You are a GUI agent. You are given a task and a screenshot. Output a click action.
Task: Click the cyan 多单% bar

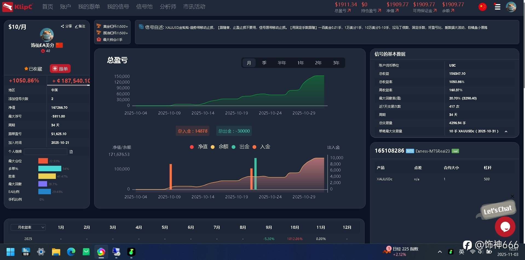(x=50, y=168)
